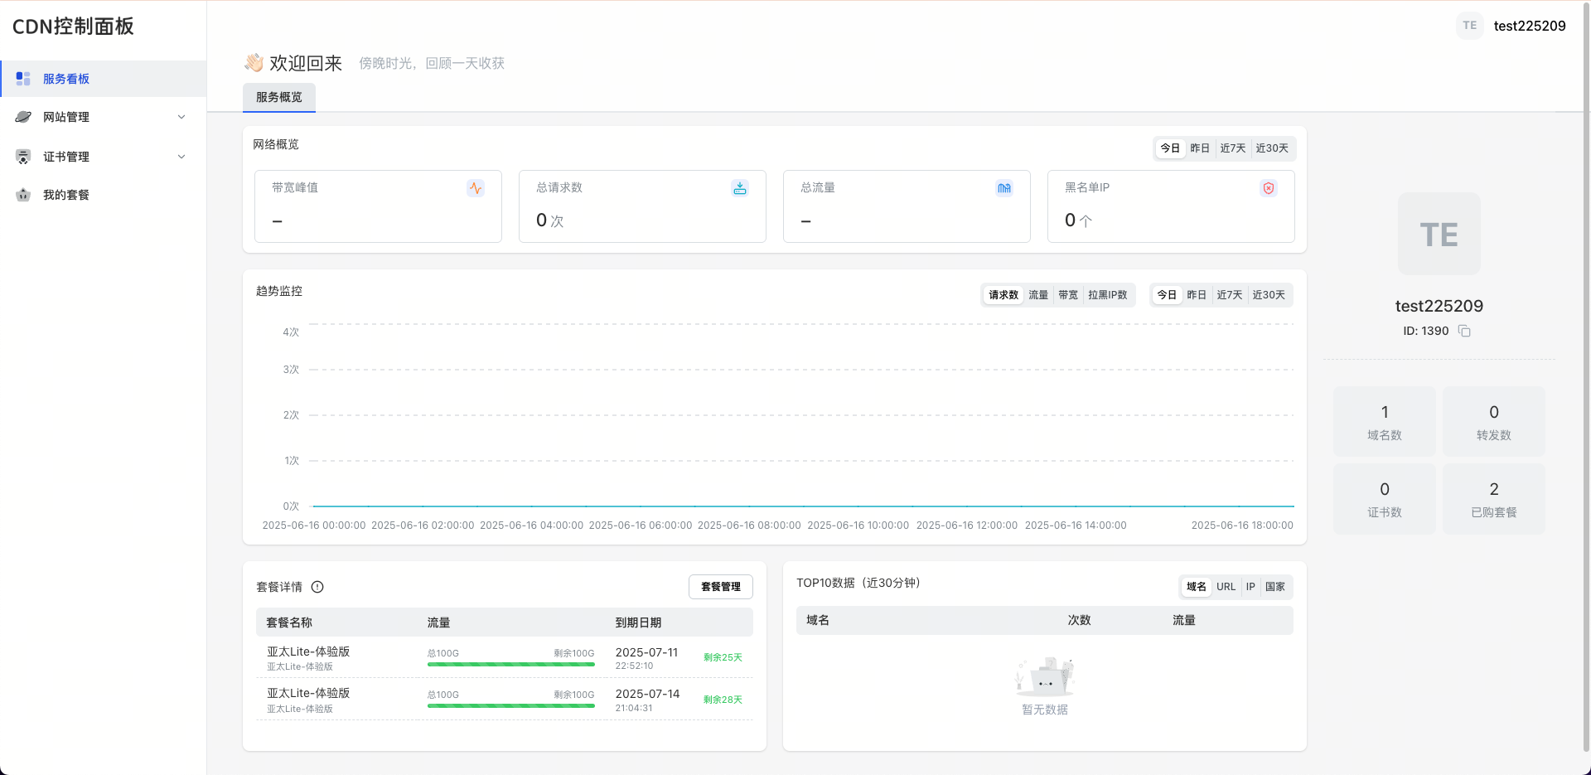
Task: Select the 服务概览 tab
Action: [278, 97]
